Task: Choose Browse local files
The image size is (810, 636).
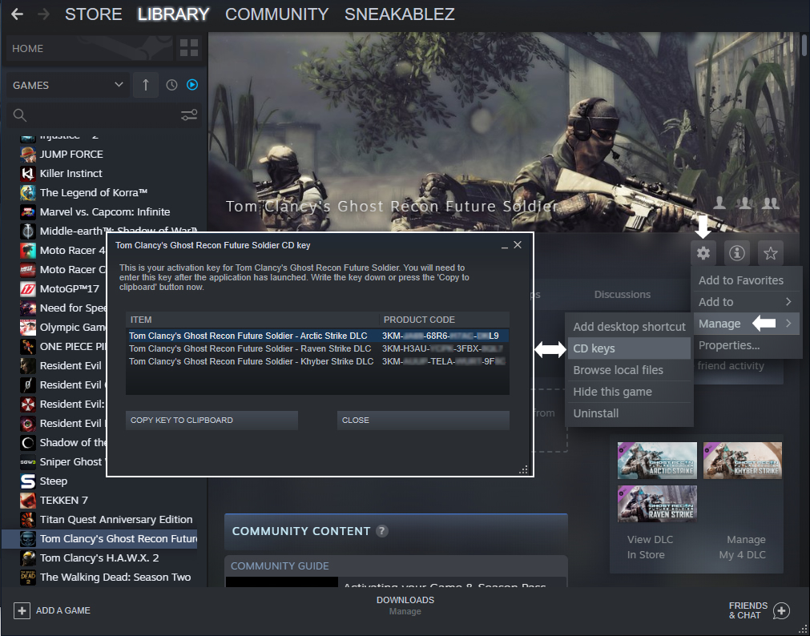Action: 629,370
